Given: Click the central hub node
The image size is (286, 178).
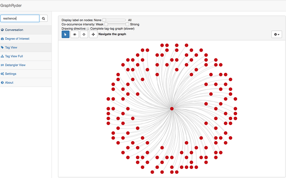Looking at the screenshot, I should click(x=172, y=109).
